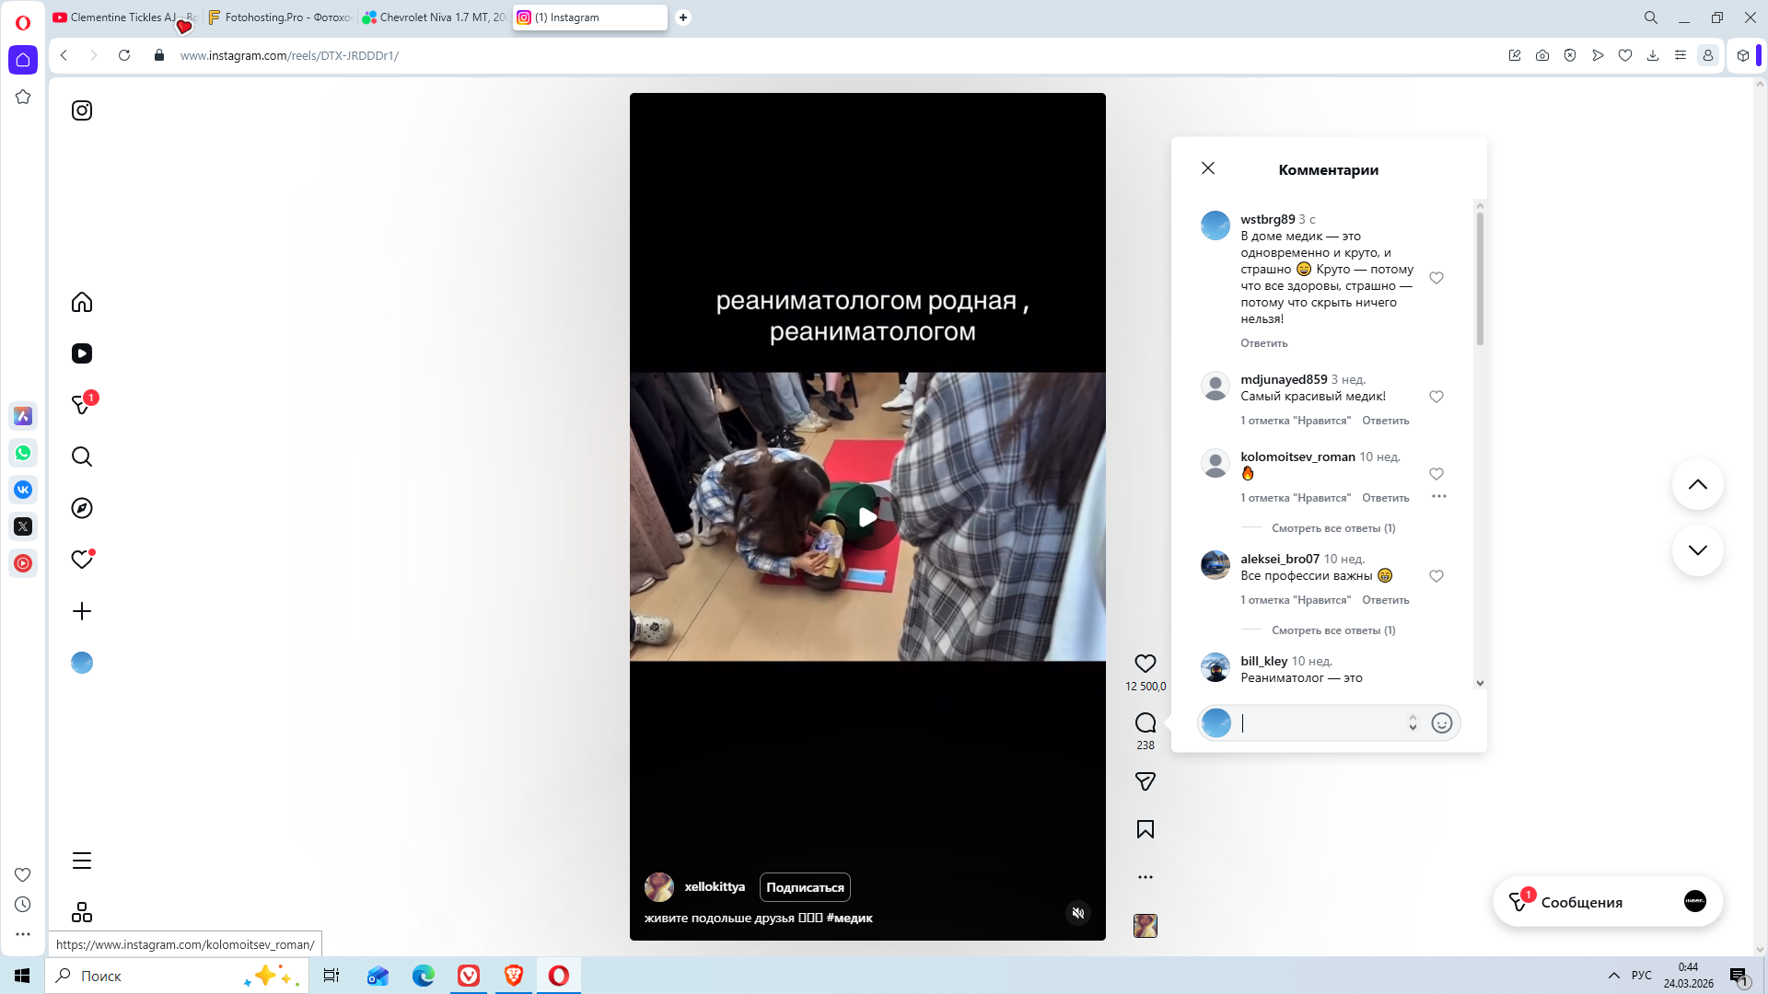Go to next reel down chevron

tap(1697, 550)
